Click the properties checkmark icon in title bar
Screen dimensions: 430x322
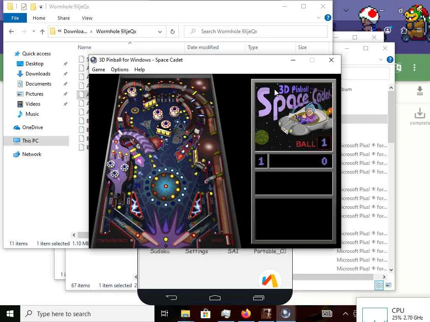[24, 7]
